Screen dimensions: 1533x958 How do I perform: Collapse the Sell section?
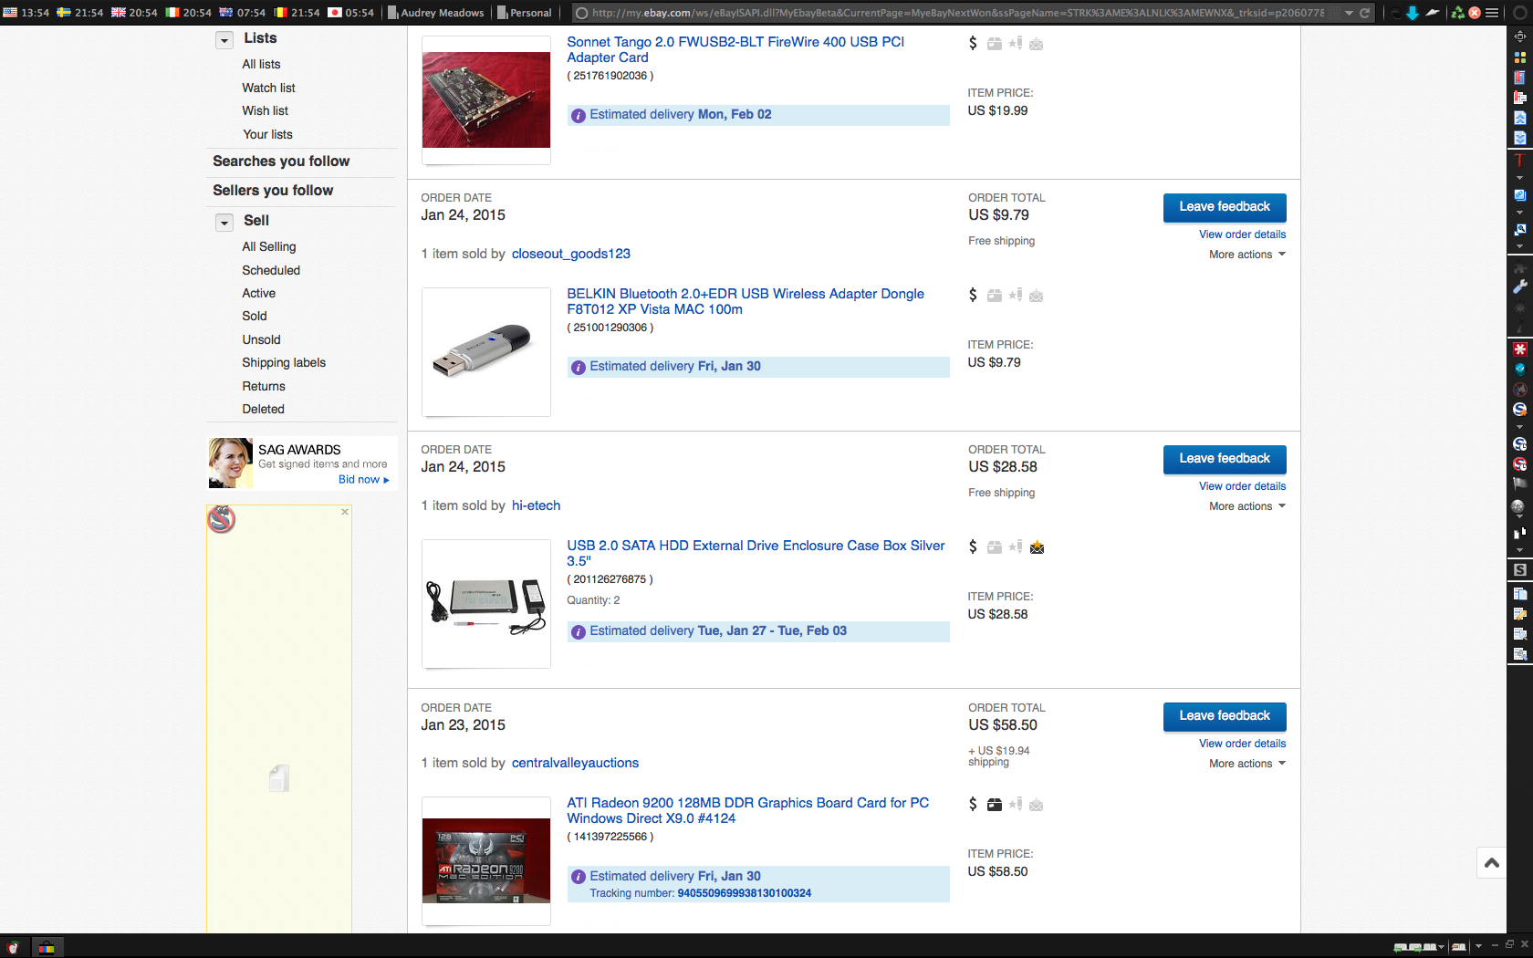pos(224,223)
